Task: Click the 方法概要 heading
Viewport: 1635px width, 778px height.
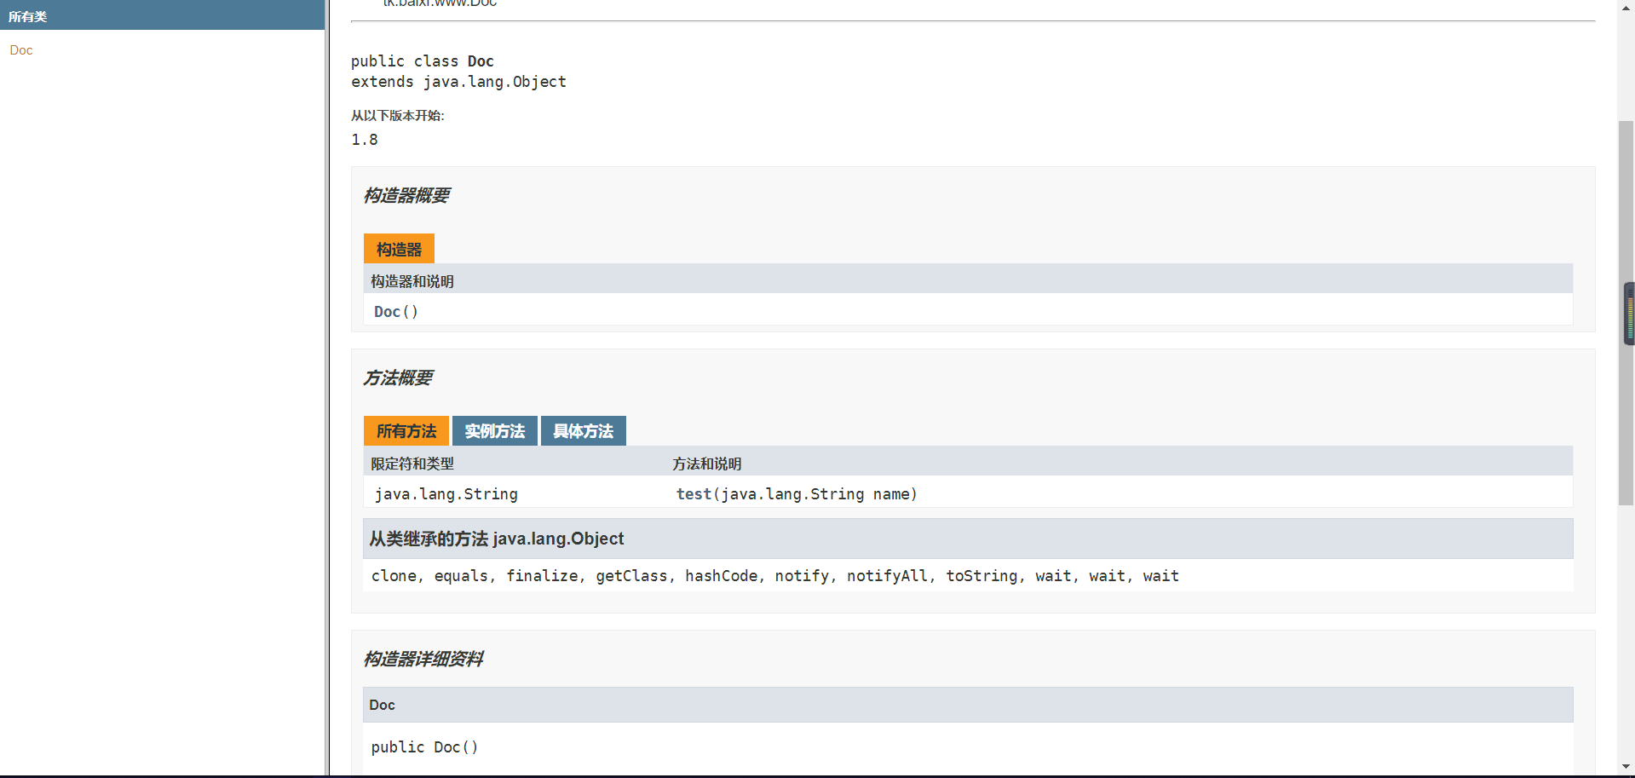Action: point(398,378)
